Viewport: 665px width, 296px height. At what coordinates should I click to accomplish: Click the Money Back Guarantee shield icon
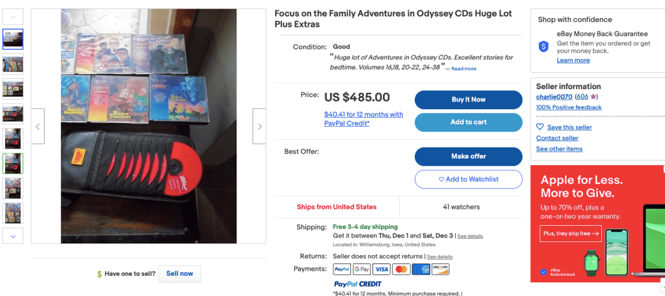click(543, 46)
